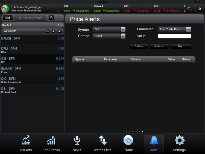Tap the EMAAR ticker in top bar
Viewport: 205px width, 154px height.
click(107, 9)
